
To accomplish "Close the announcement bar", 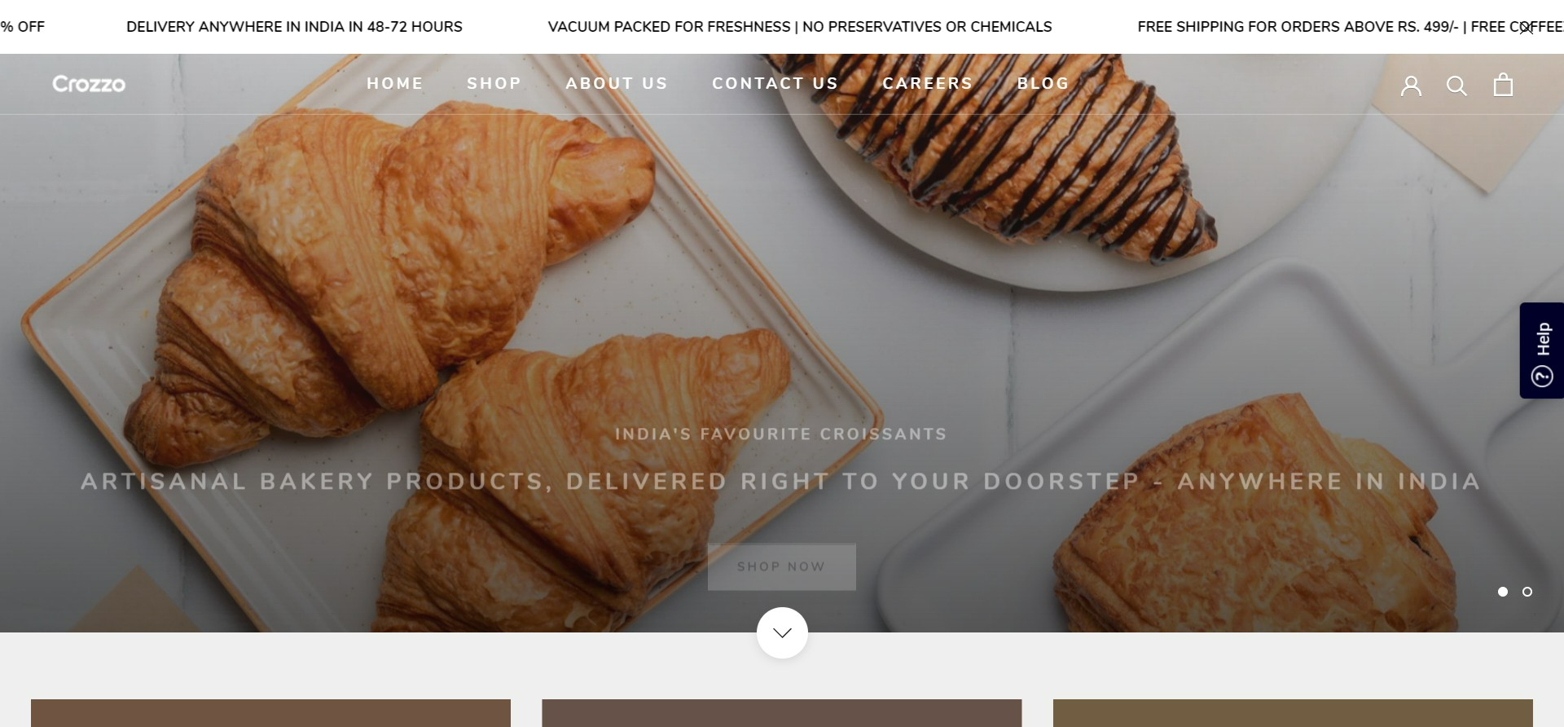I will click(1526, 29).
